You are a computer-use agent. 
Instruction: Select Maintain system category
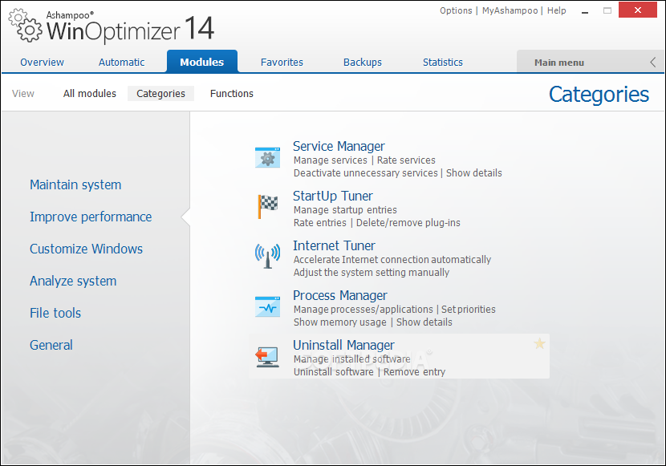pyautogui.click(x=75, y=184)
